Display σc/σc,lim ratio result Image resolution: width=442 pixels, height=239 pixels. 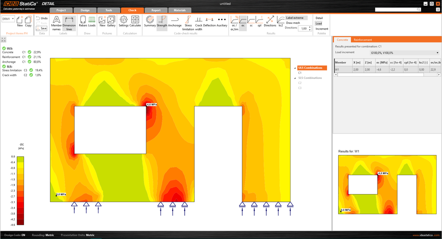click(x=235, y=23)
